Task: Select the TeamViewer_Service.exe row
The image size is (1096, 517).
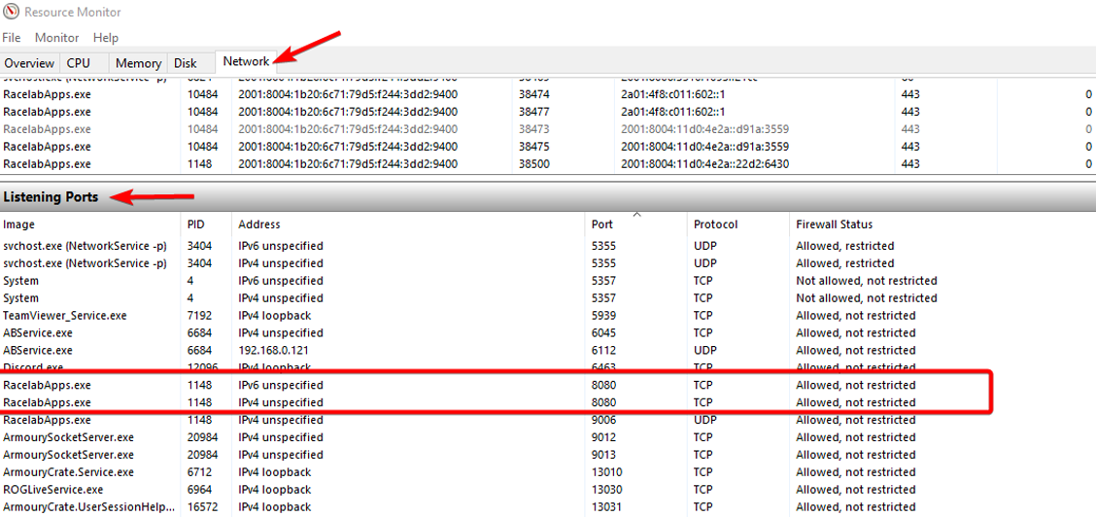Action: pyautogui.click(x=65, y=316)
